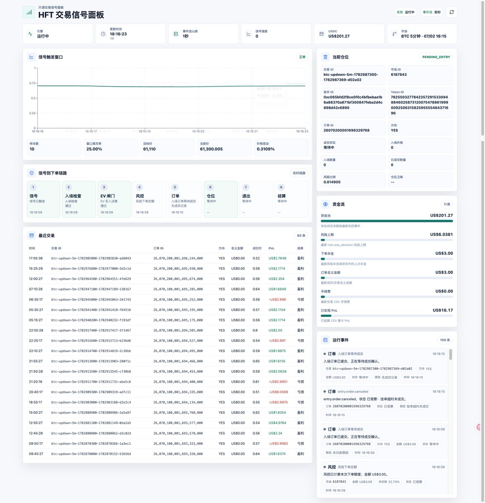The height and width of the screenshot is (503, 485).
Task: Click the database icon in 事件流心跳 card
Action: click(x=176, y=34)
